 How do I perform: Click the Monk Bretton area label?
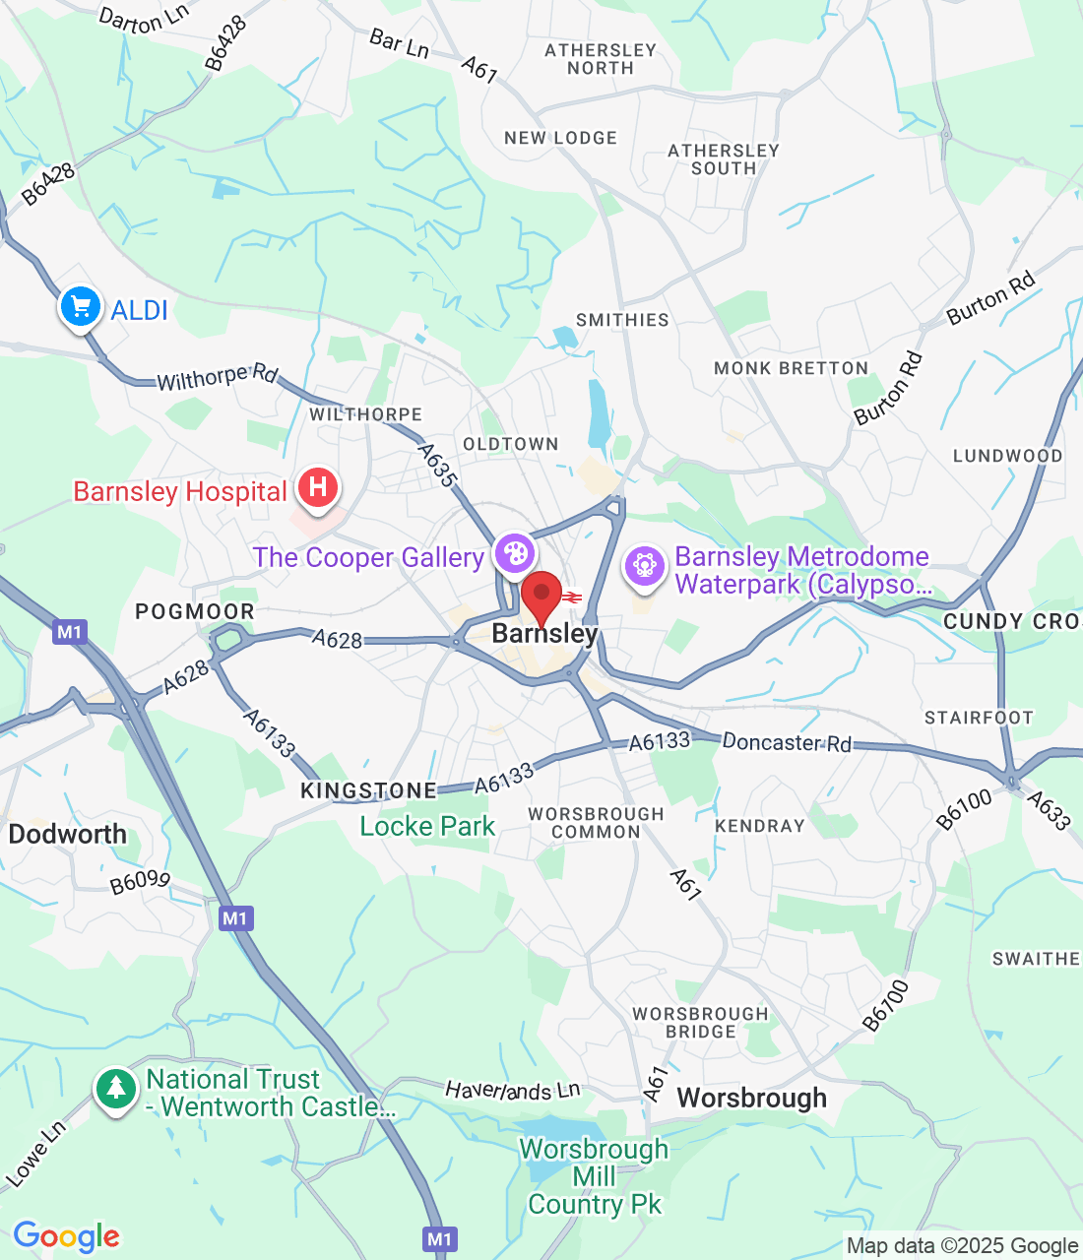click(792, 368)
